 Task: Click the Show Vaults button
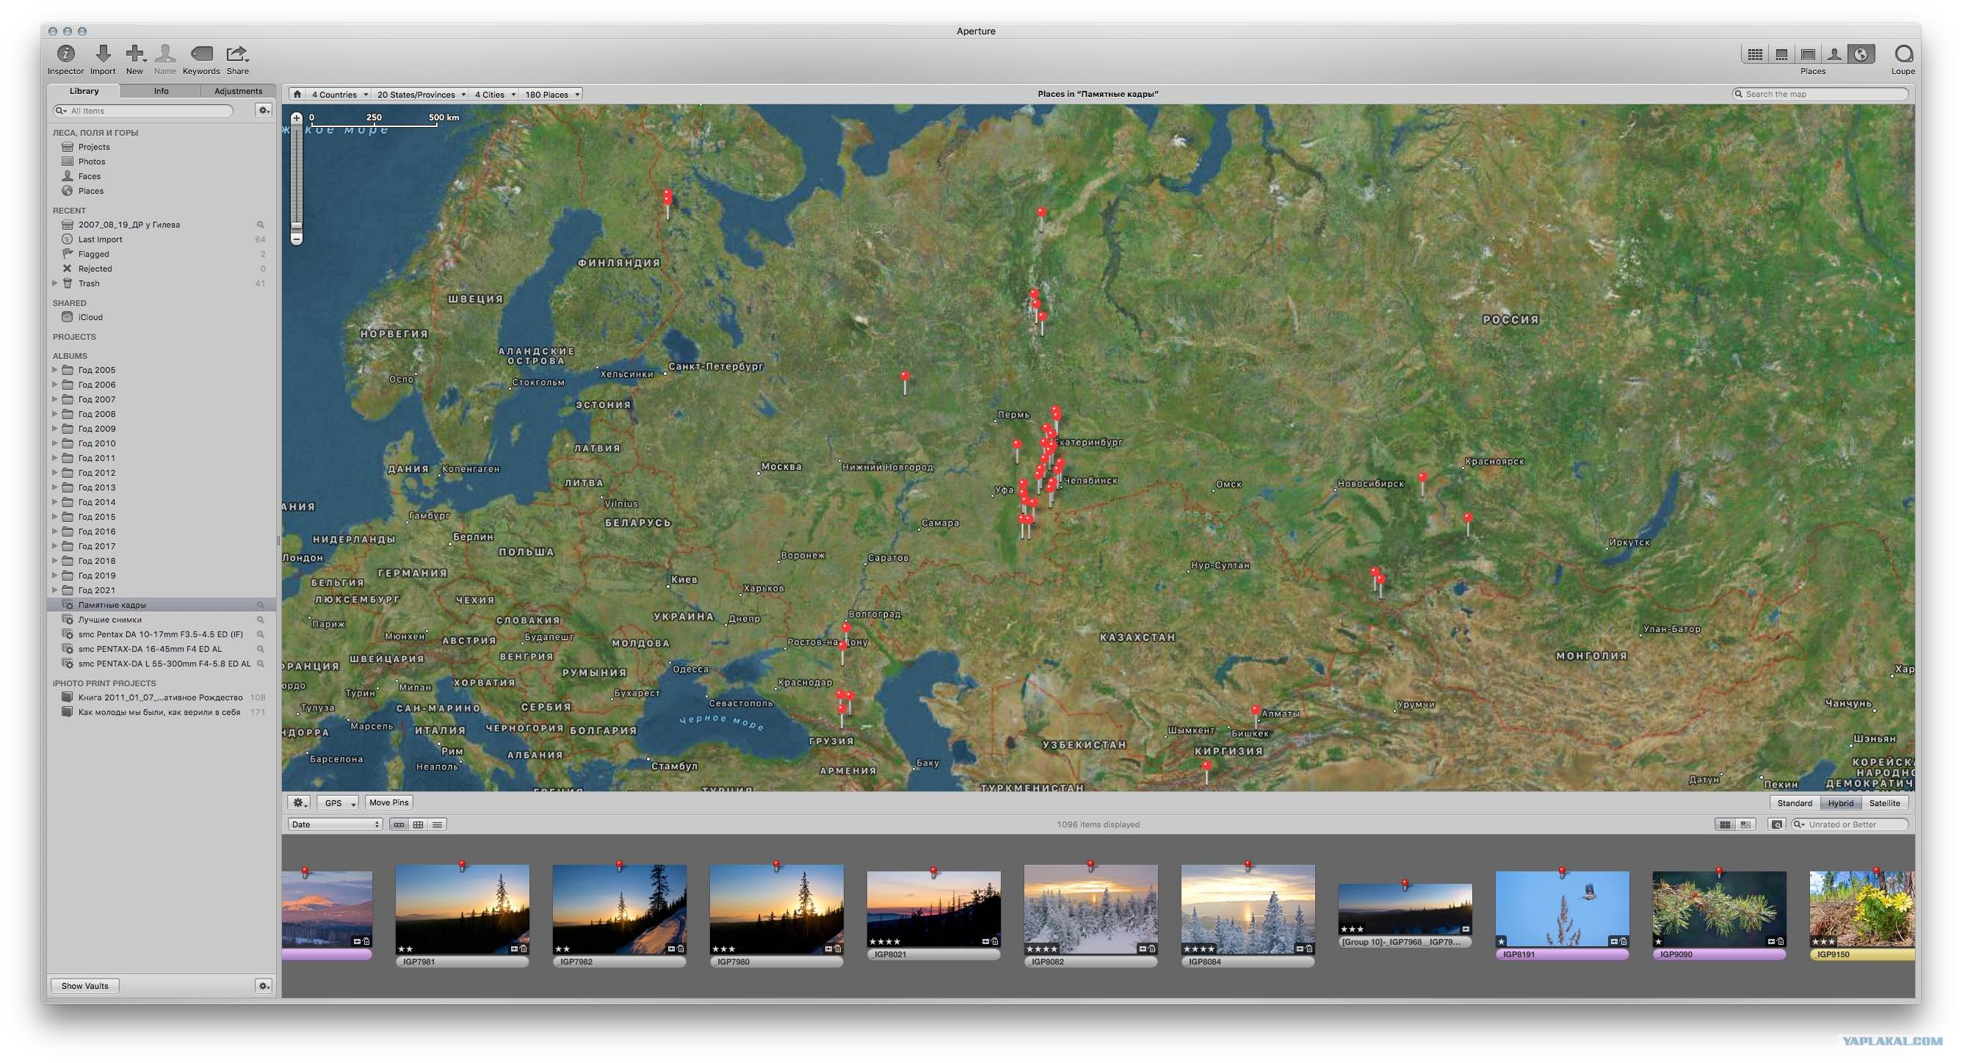click(x=84, y=985)
